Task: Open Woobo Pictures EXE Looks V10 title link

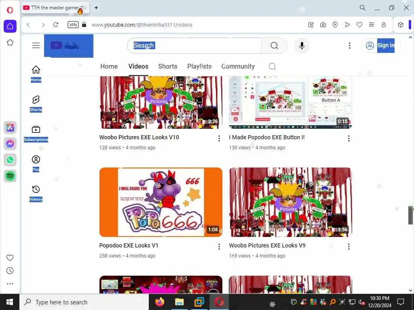Action: point(139,137)
